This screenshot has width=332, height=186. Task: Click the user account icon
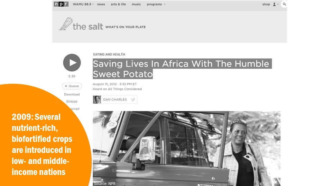pos(274,4)
